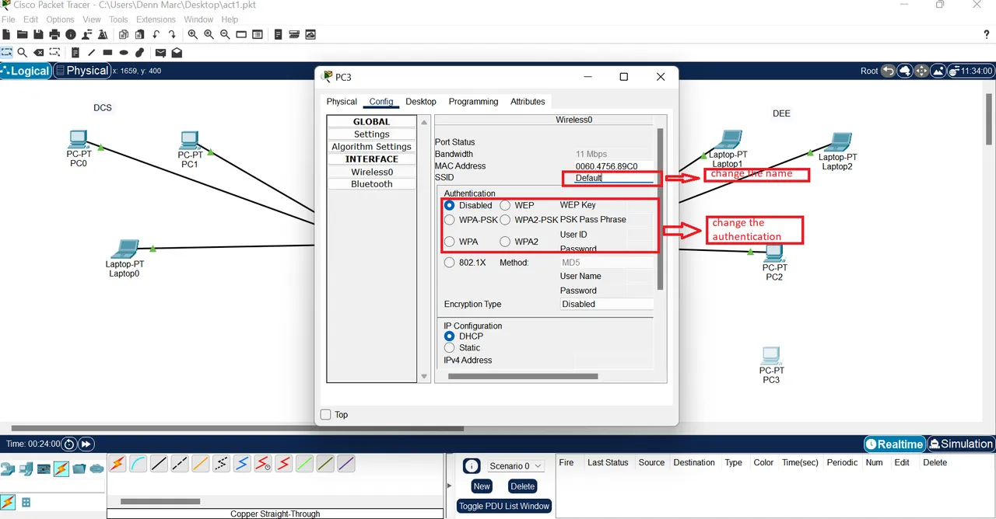Switch to Simulation mode
The image size is (996, 519).
(962, 444)
